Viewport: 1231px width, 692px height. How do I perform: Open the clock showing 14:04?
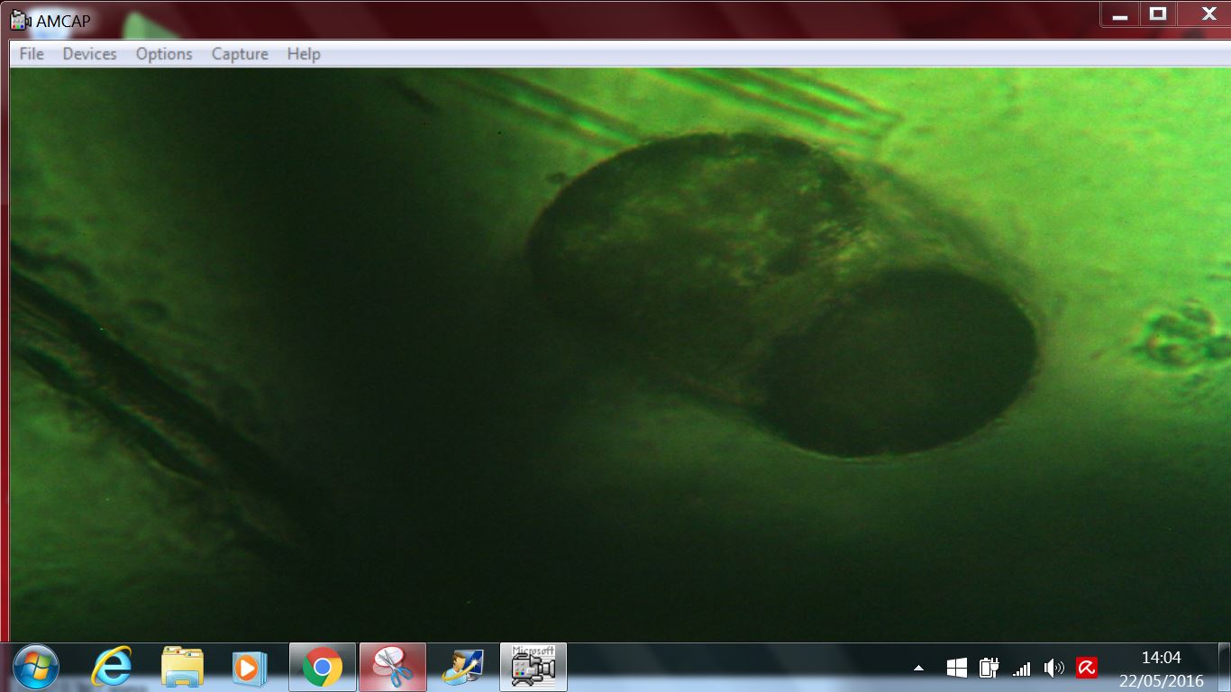[x=1161, y=669]
